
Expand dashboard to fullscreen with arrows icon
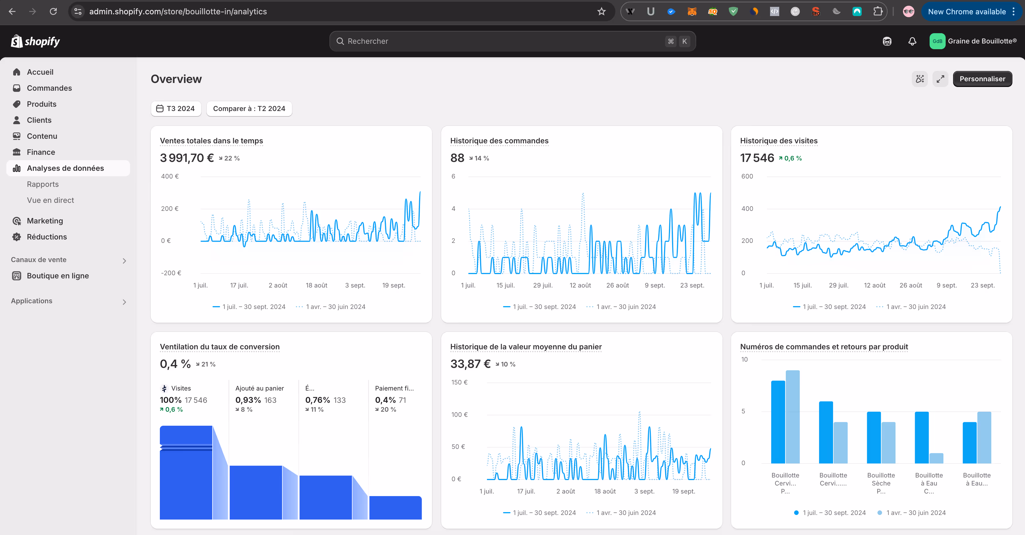[x=940, y=79]
